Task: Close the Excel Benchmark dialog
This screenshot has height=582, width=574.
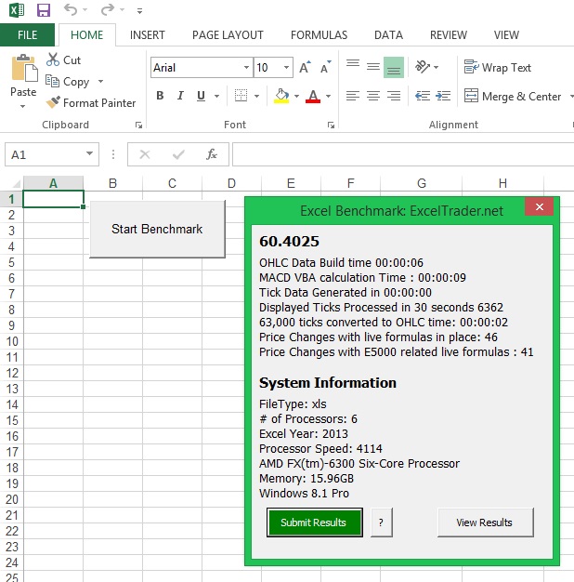Action: pyautogui.click(x=539, y=206)
